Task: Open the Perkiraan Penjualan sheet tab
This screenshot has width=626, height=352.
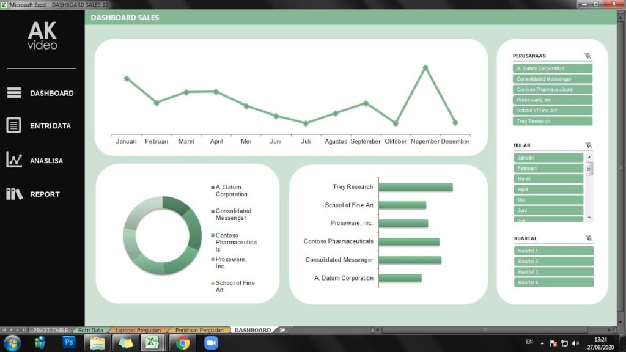Action: tap(199, 330)
